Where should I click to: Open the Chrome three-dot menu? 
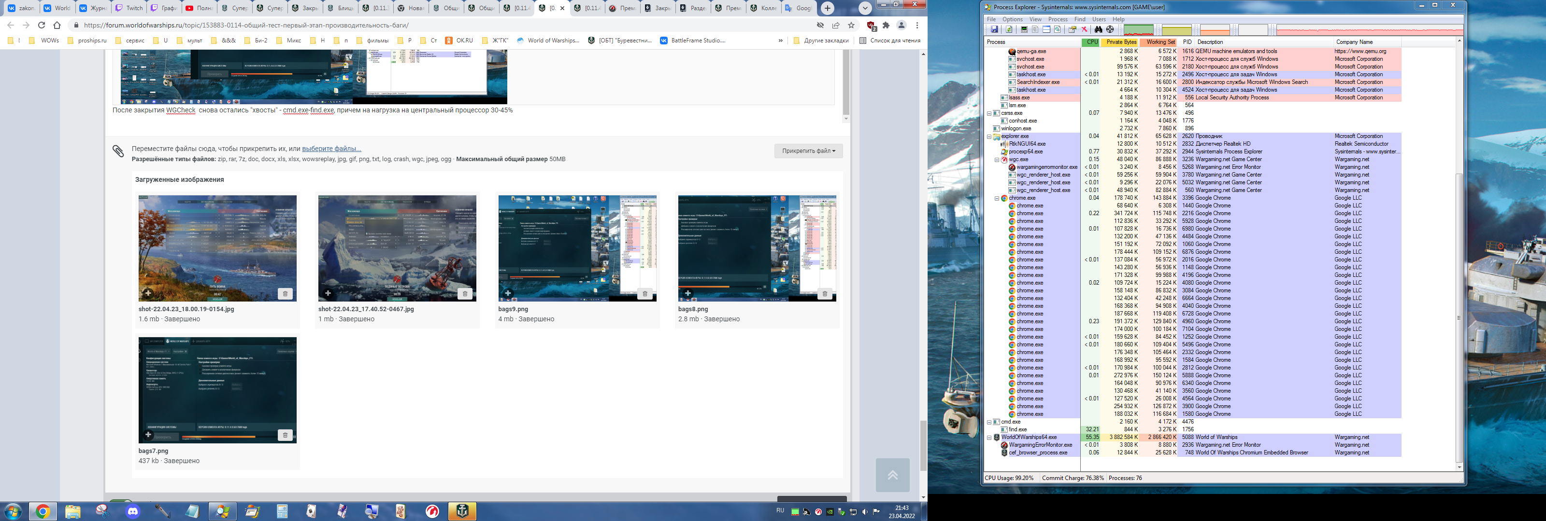coord(917,25)
